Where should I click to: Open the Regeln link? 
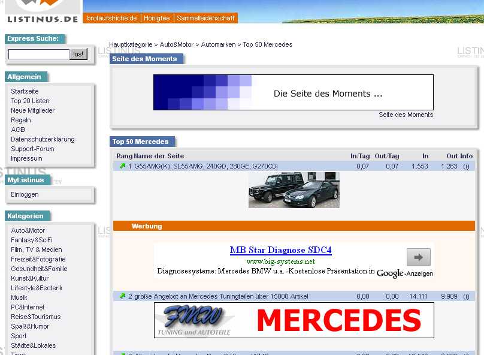click(21, 120)
